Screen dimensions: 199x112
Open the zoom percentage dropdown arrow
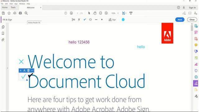[118, 13]
